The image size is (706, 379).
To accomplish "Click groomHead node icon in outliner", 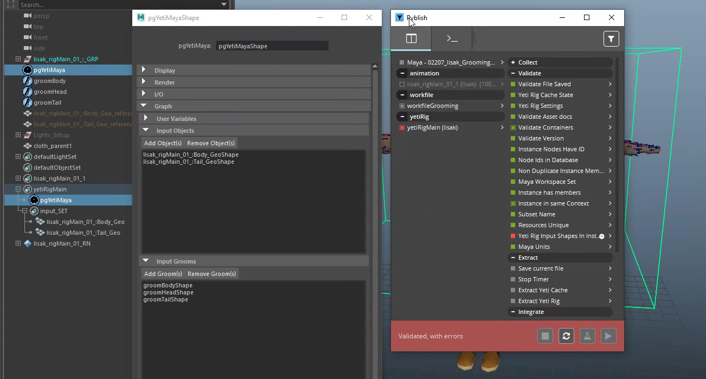I will click(x=28, y=92).
